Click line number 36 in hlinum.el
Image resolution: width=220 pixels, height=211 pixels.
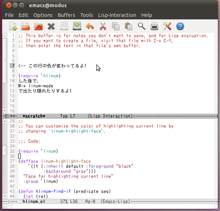click(12, 156)
